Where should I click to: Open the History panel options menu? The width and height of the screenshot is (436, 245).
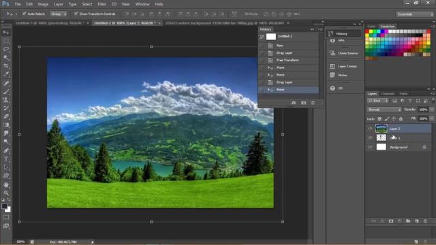[320, 29]
